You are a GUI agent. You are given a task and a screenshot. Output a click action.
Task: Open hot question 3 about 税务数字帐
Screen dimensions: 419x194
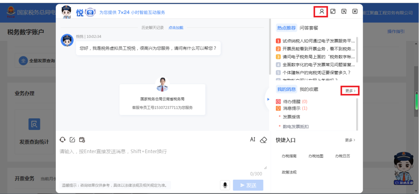click(x=315, y=57)
